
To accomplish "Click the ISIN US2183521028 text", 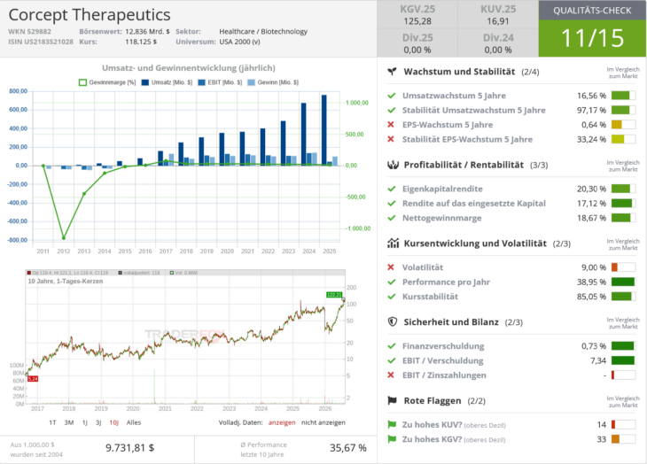I will click(x=41, y=42).
